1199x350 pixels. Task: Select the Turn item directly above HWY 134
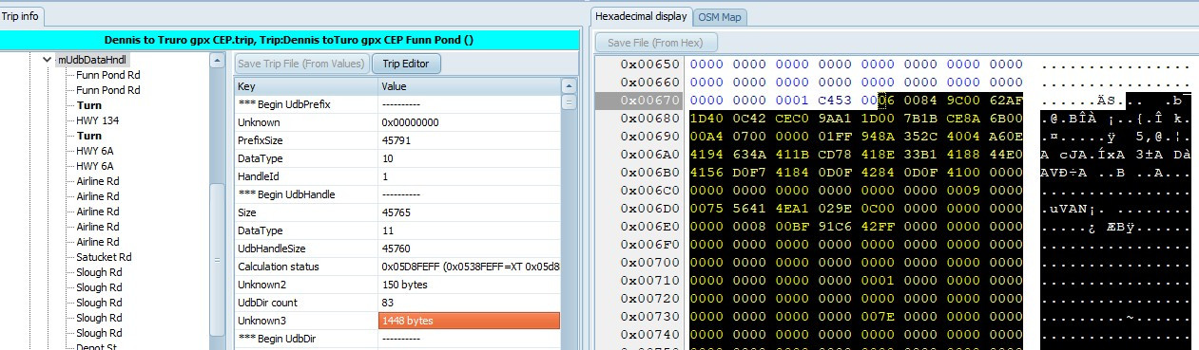point(89,105)
